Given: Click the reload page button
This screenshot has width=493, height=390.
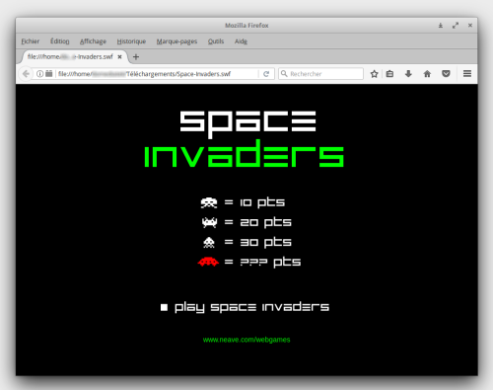Looking at the screenshot, I should coord(266,74).
